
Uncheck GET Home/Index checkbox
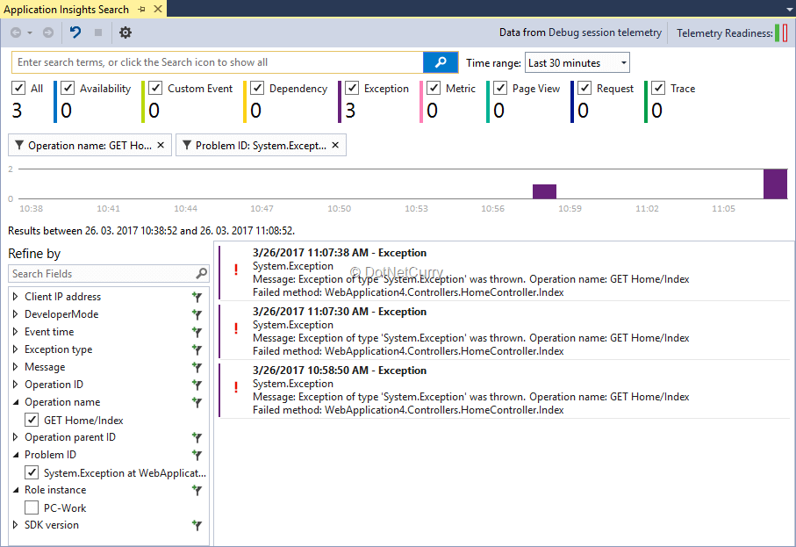(x=32, y=420)
